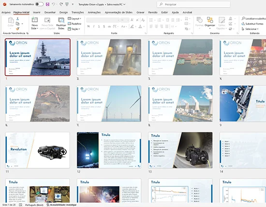
Task: Click Substituir Fontes
Action: click(x=252, y=24)
